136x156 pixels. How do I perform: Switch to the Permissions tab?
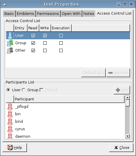coord(48,14)
